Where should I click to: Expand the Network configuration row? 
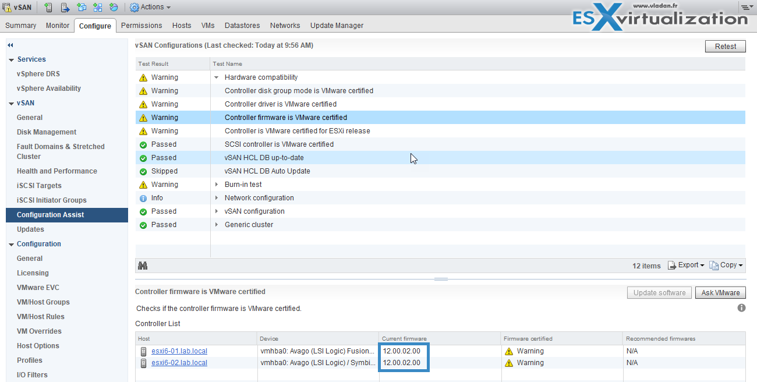217,198
